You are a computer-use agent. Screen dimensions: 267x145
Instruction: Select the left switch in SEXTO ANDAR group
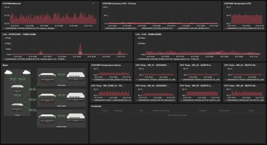(47, 75)
